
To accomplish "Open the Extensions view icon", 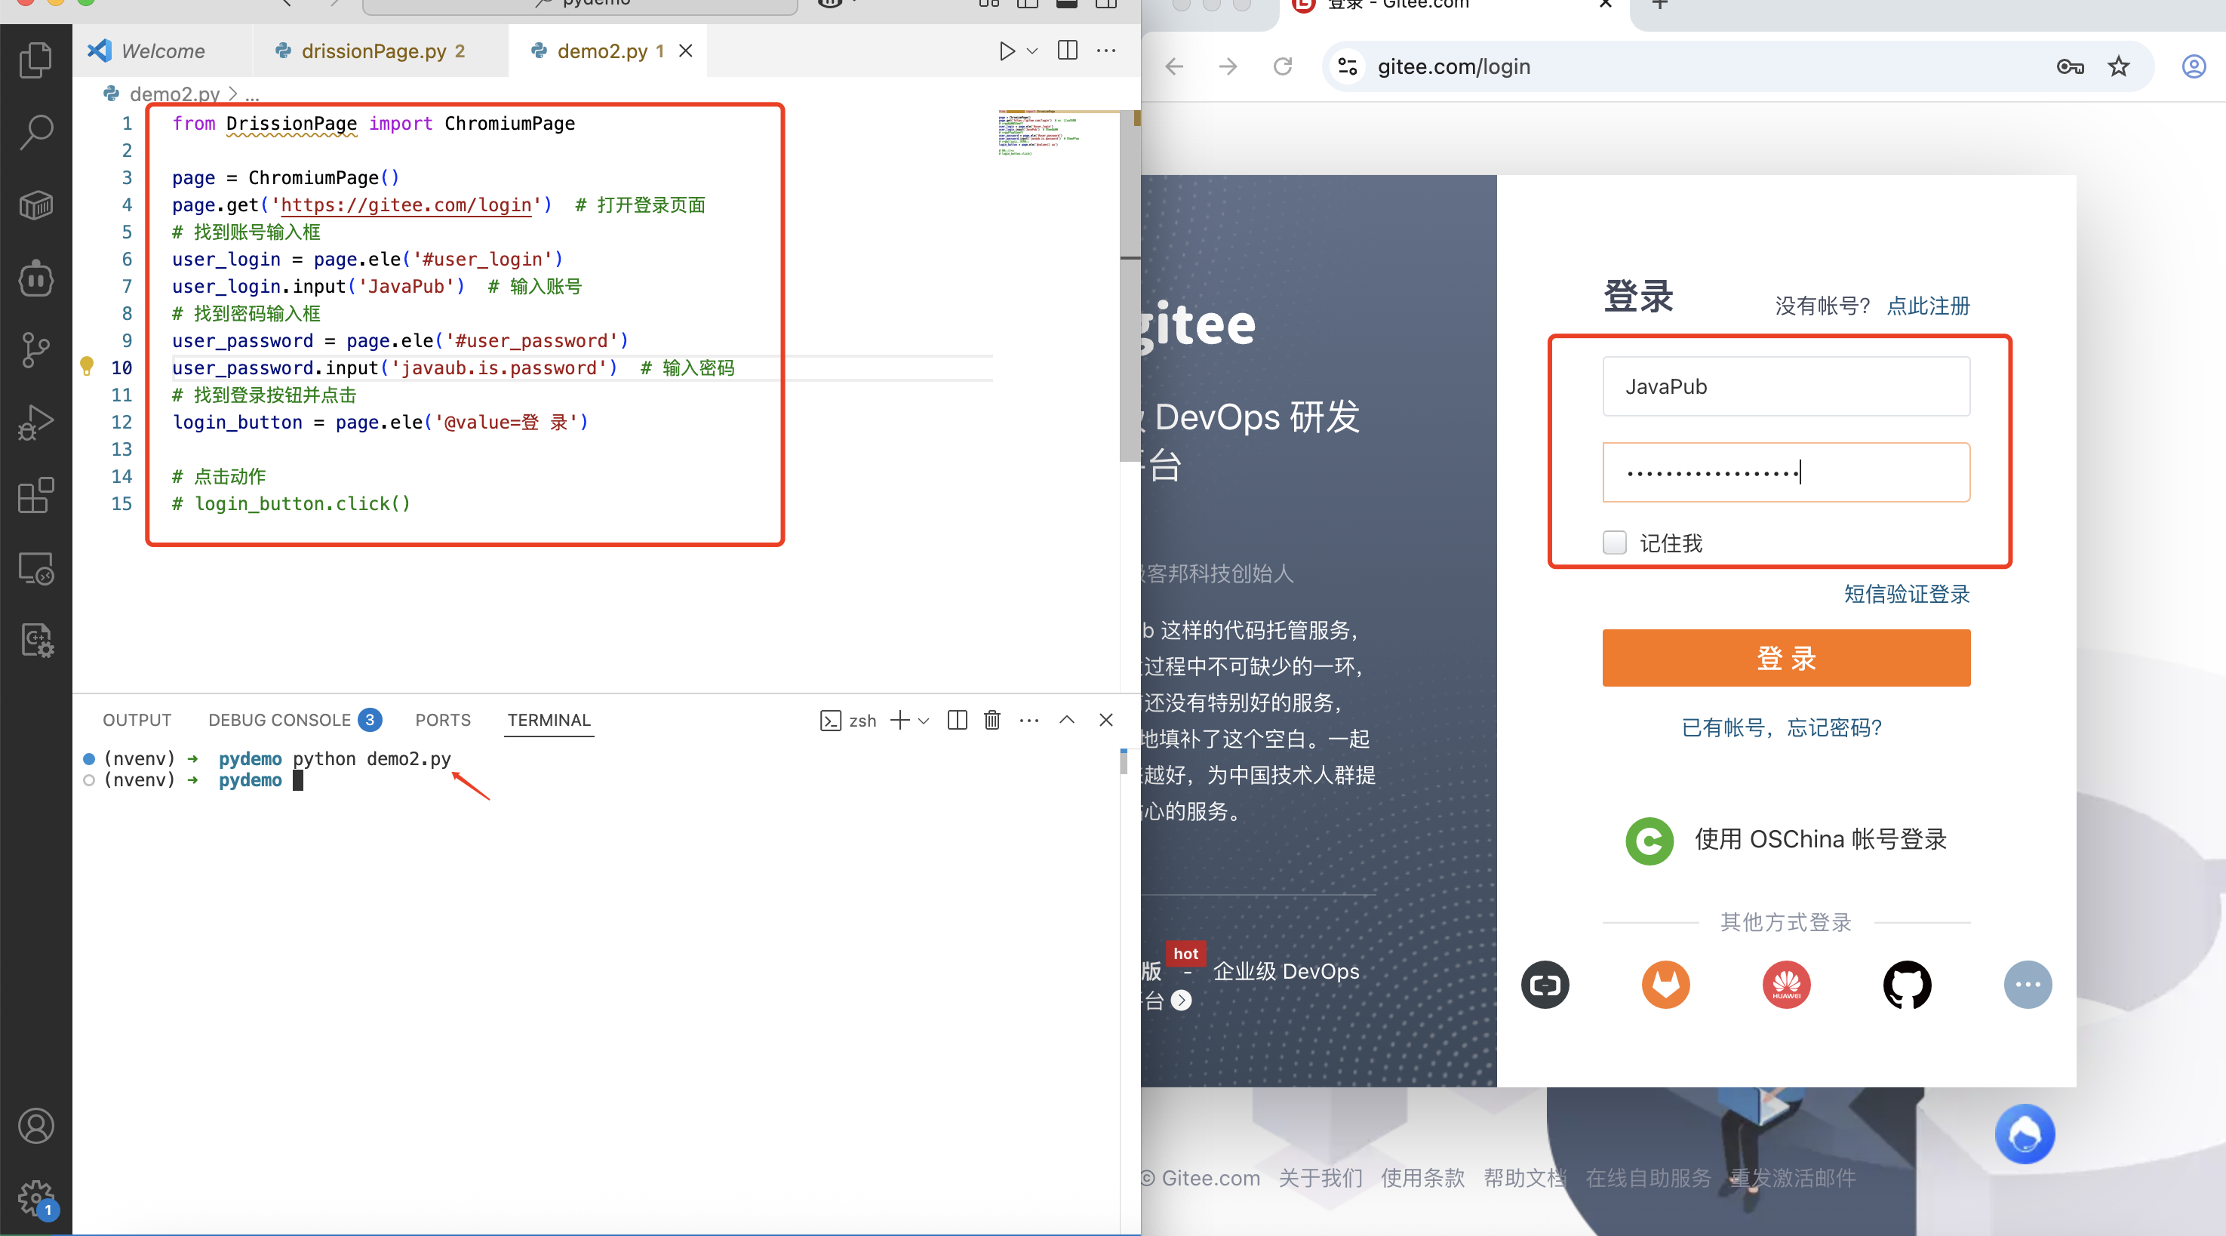I will (35, 495).
